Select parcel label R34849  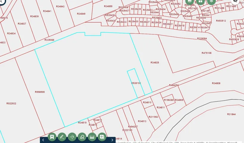(81, 14)
